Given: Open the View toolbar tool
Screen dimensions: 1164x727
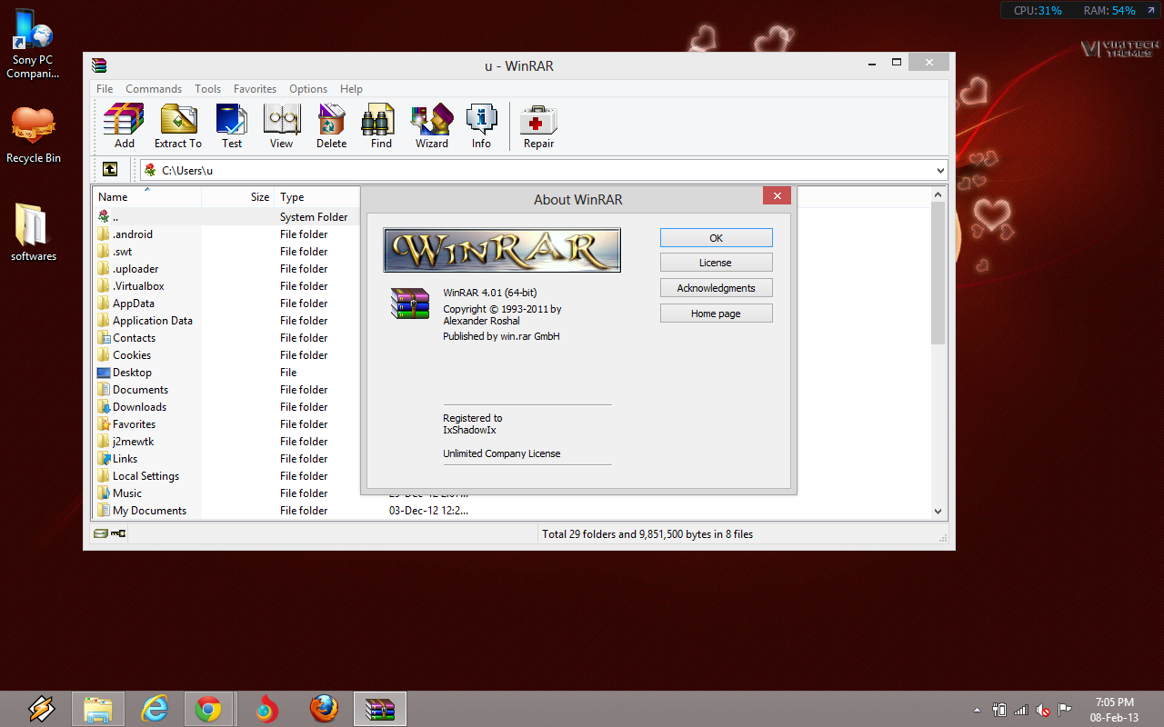Looking at the screenshot, I should (282, 126).
